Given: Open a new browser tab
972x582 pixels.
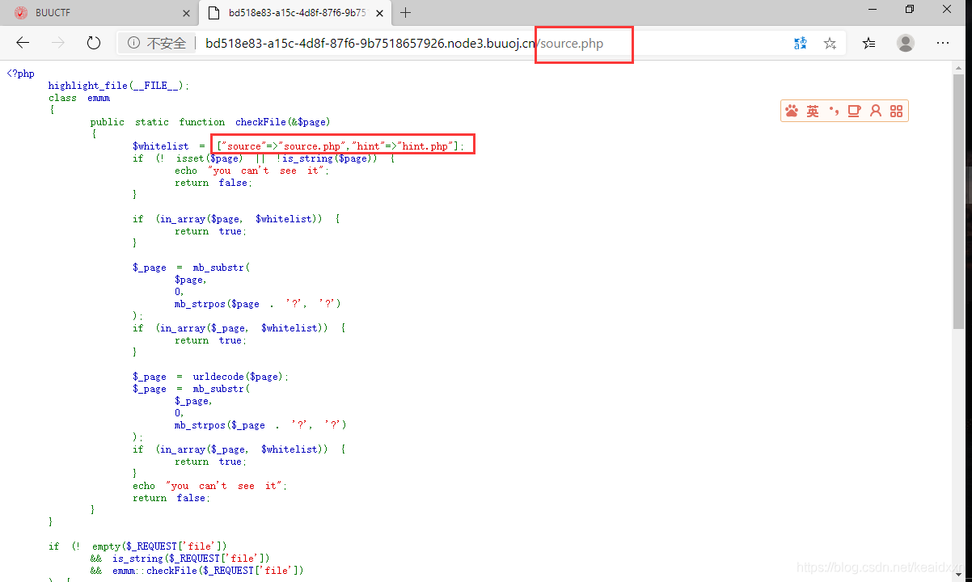Looking at the screenshot, I should tap(406, 12).
